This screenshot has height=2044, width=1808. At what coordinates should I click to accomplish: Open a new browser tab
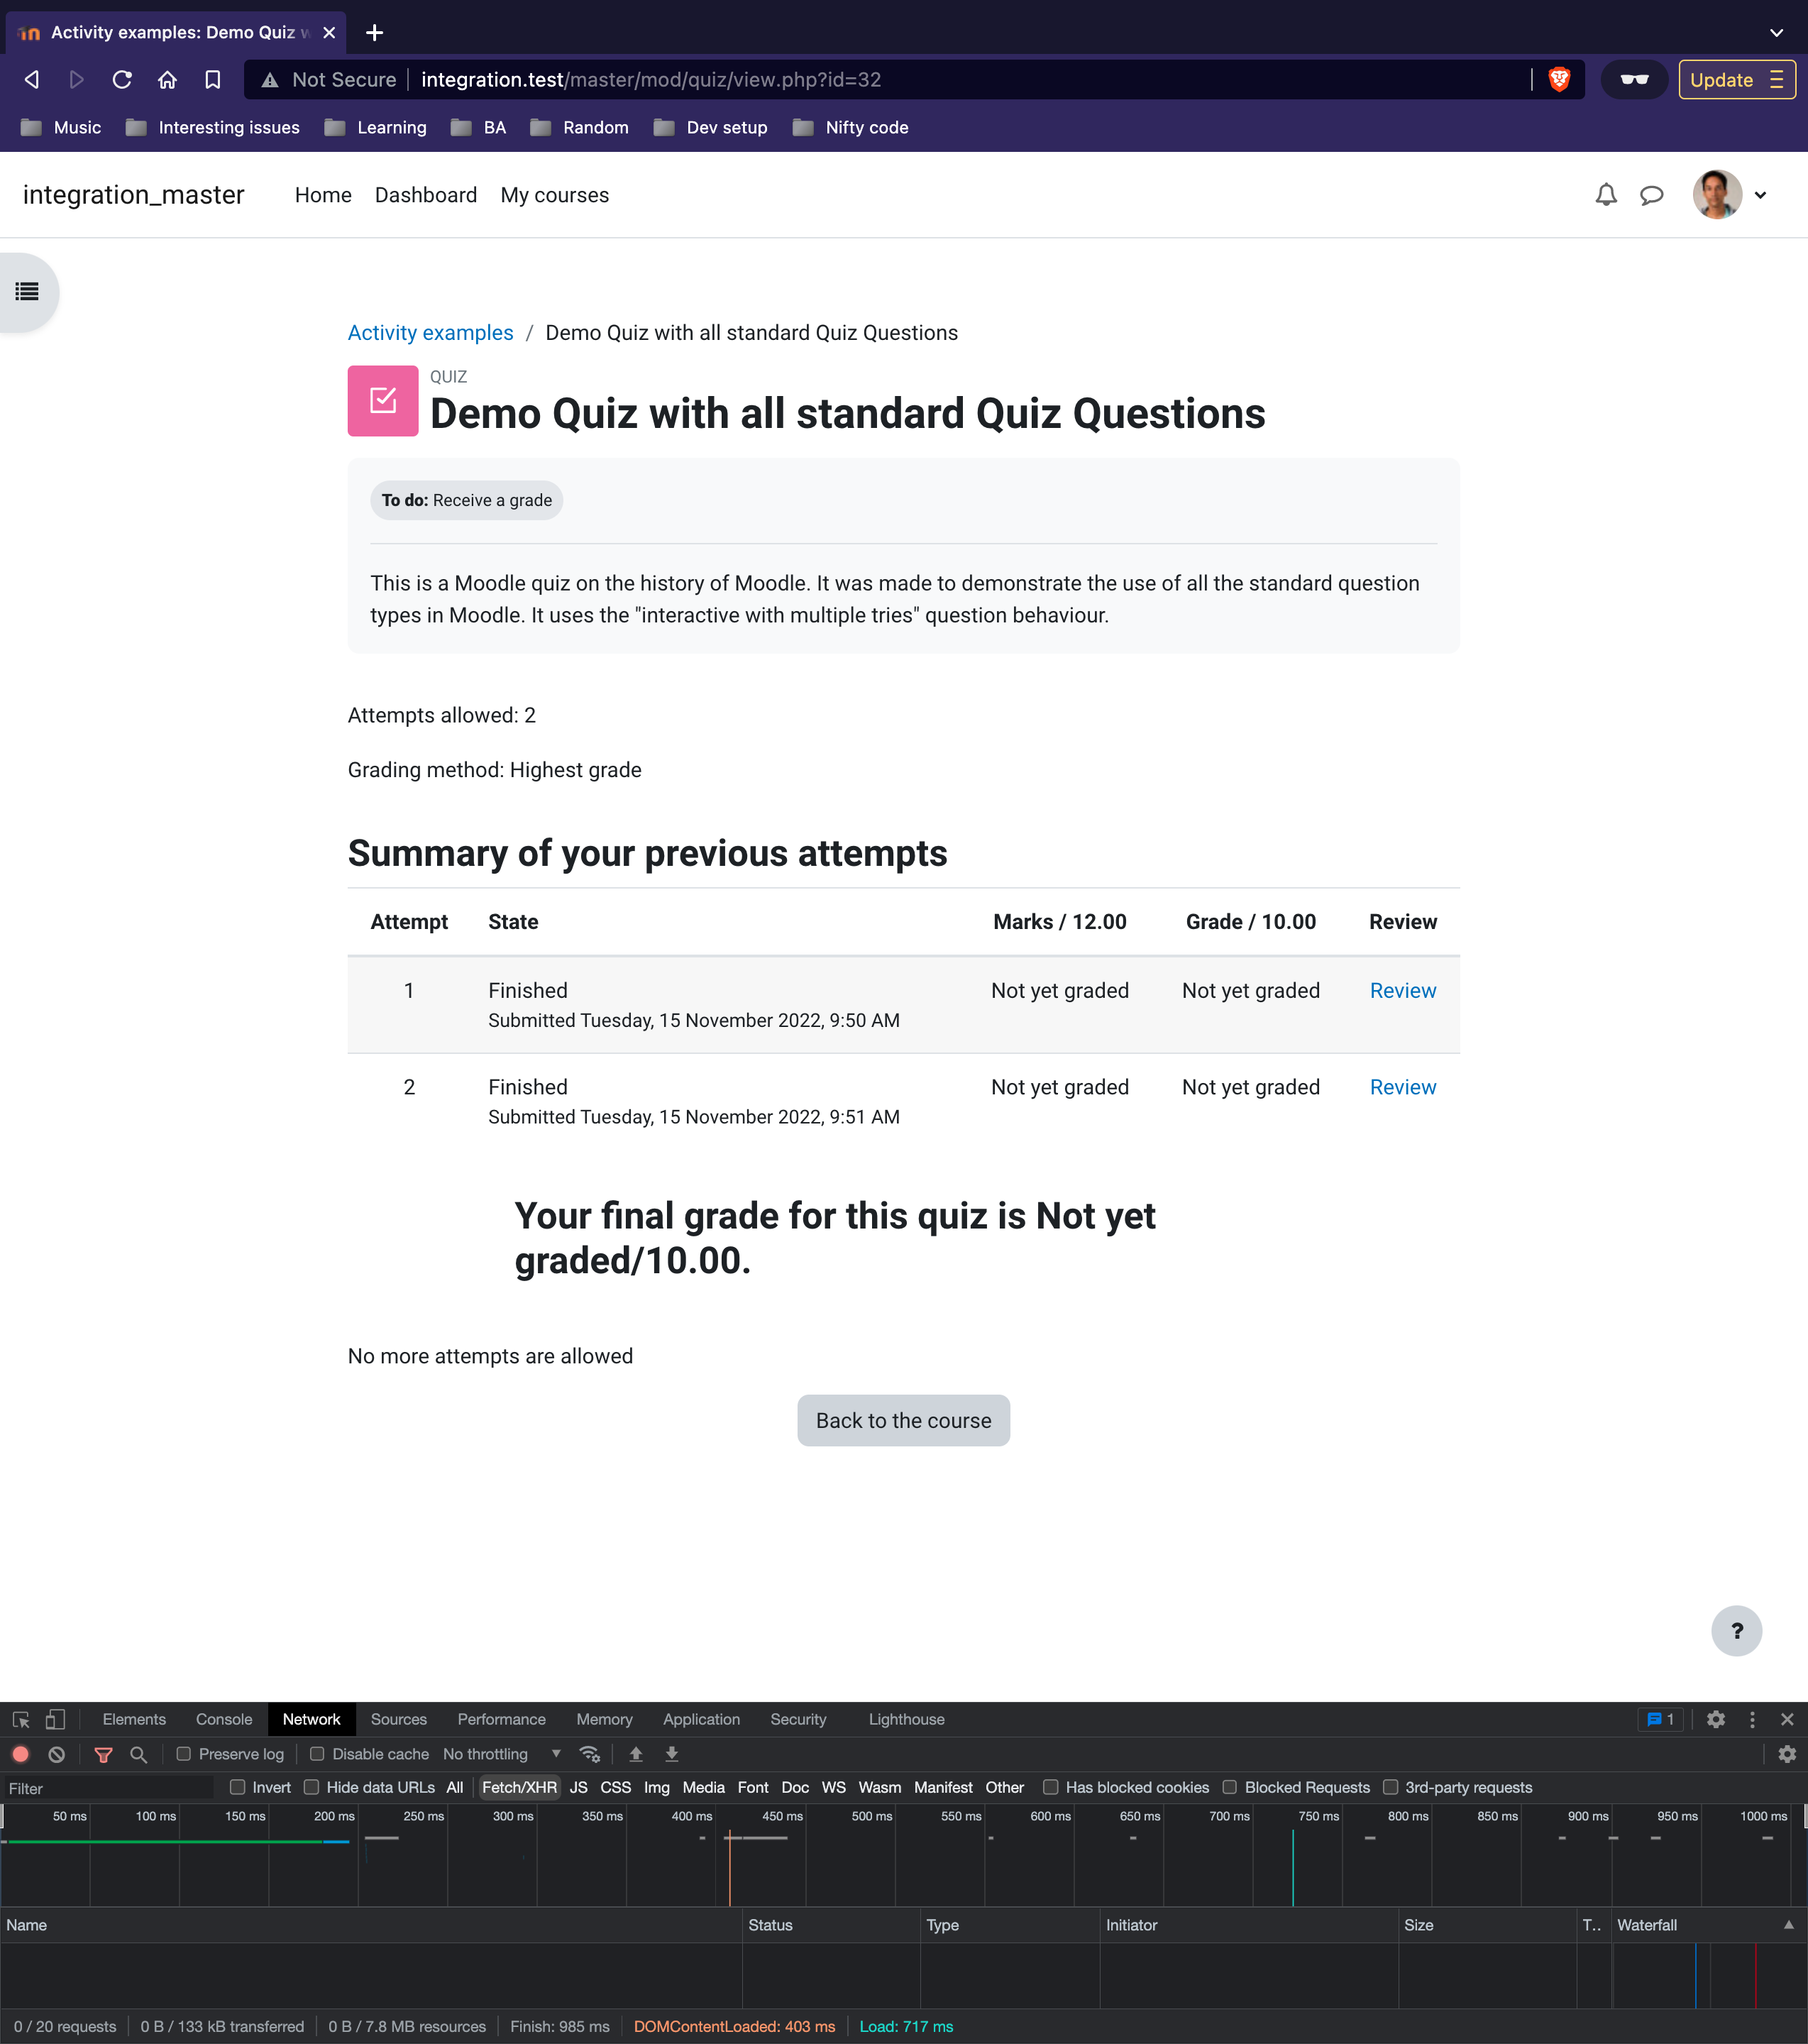tap(374, 33)
